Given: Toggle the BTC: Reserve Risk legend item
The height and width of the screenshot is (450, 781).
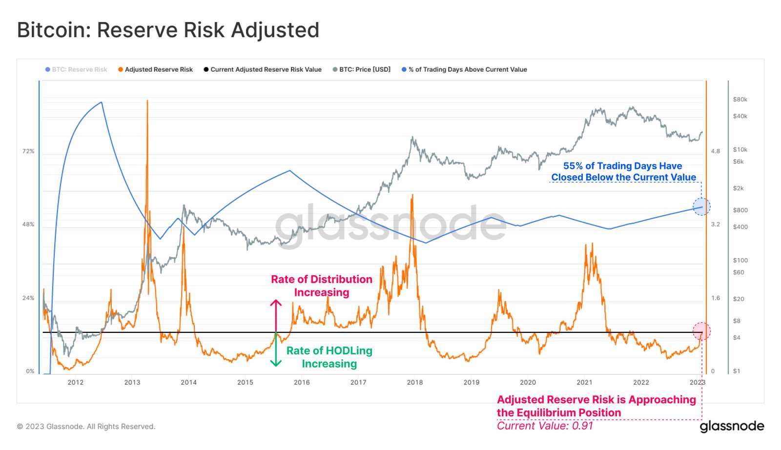Looking at the screenshot, I should [76, 70].
